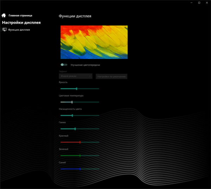Click the Яркость brightness slider
The height and width of the screenshot is (189, 211).
pos(80,89)
